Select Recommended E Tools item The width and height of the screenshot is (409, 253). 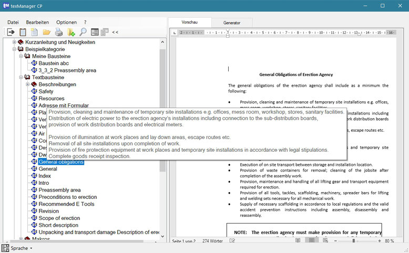(x=67, y=204)
